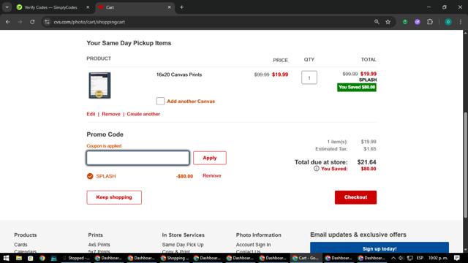Image resolution: width=468 pixels, height=263 pixels.
Task: Click Create another link
Action: tap(143, 114)
